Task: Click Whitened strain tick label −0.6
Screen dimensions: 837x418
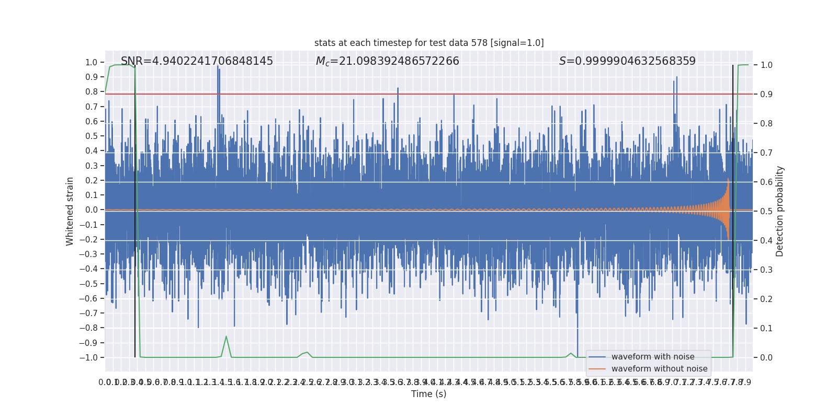Action: tap(88, 298)
